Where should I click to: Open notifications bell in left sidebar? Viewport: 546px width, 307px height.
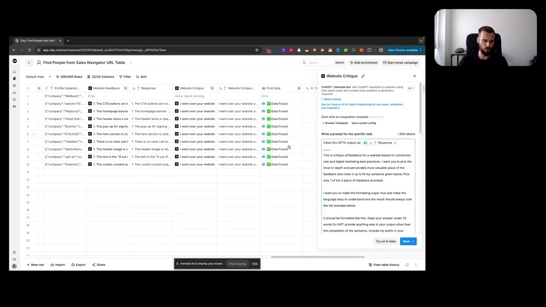click(x=14, y=78)
